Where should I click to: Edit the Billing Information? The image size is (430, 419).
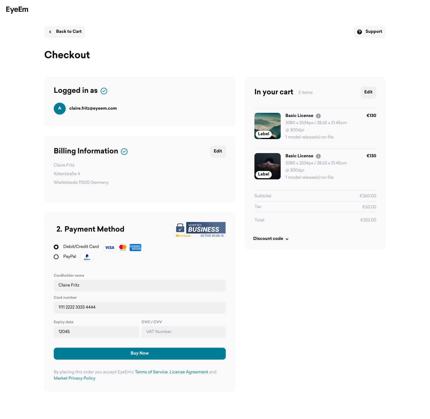218,151
